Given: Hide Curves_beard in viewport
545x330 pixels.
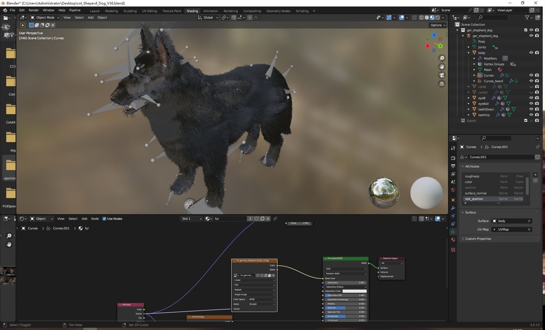Looking at the screenshot, I should pyautogui.click(x=531, y=81).
